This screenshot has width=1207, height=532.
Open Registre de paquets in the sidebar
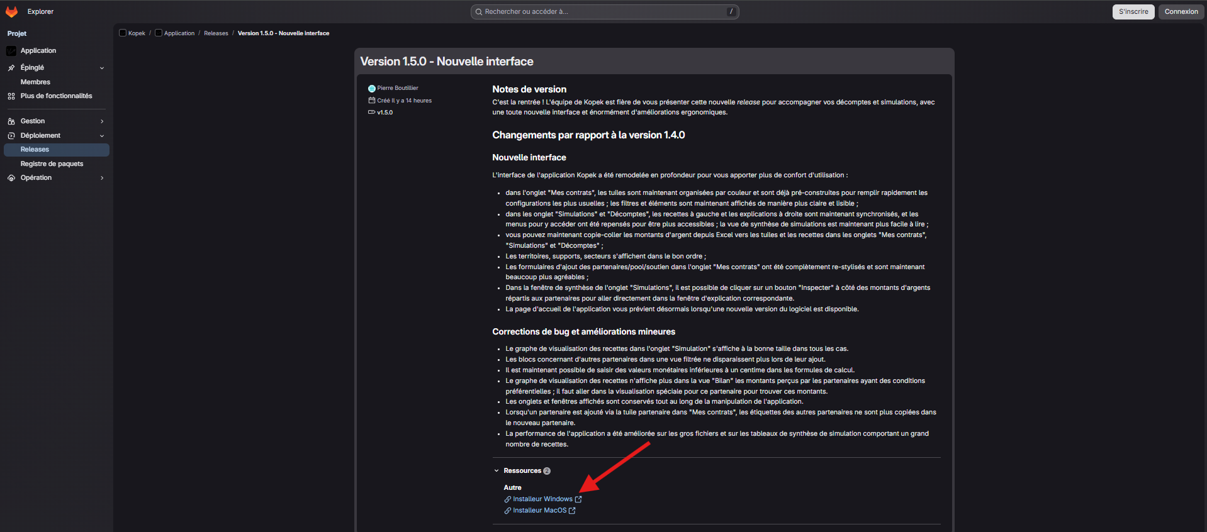(57, 164)
